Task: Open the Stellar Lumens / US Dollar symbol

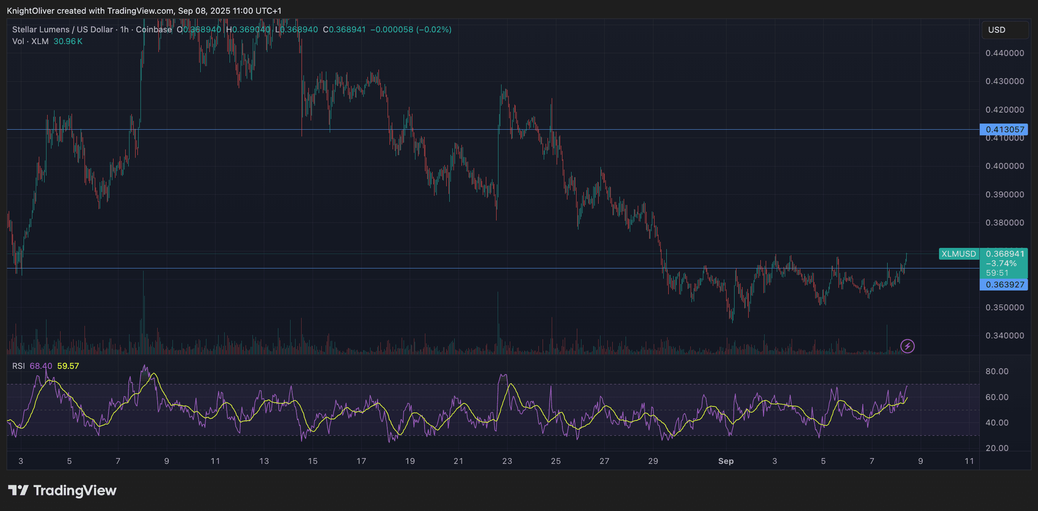Action: (x=62, y=29)
